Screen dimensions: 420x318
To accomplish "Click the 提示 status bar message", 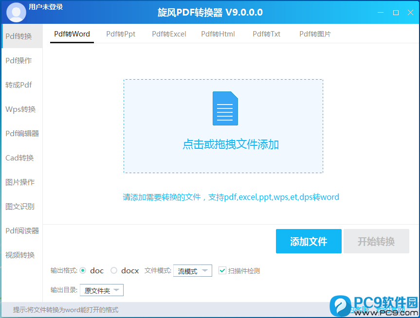I will (x=66, y=310).
